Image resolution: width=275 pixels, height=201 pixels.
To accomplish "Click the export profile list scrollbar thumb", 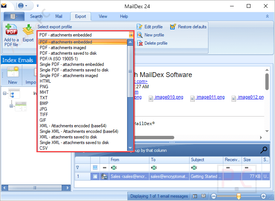I will point(130,71).
